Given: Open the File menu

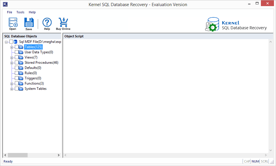Looking at the screenshot, I should coord(10,12).
